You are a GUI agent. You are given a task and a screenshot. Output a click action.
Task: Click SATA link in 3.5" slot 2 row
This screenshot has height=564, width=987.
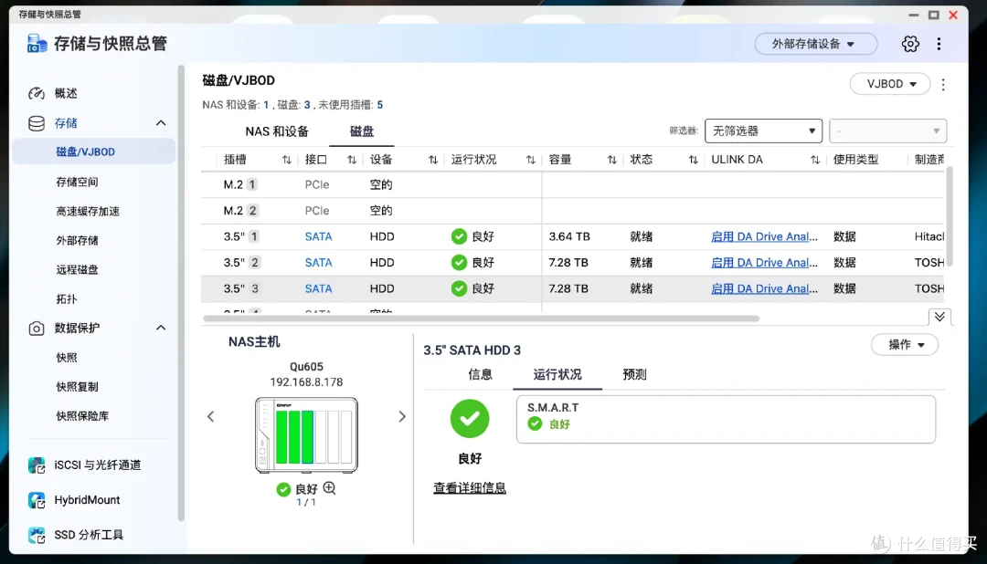[318, 263]
